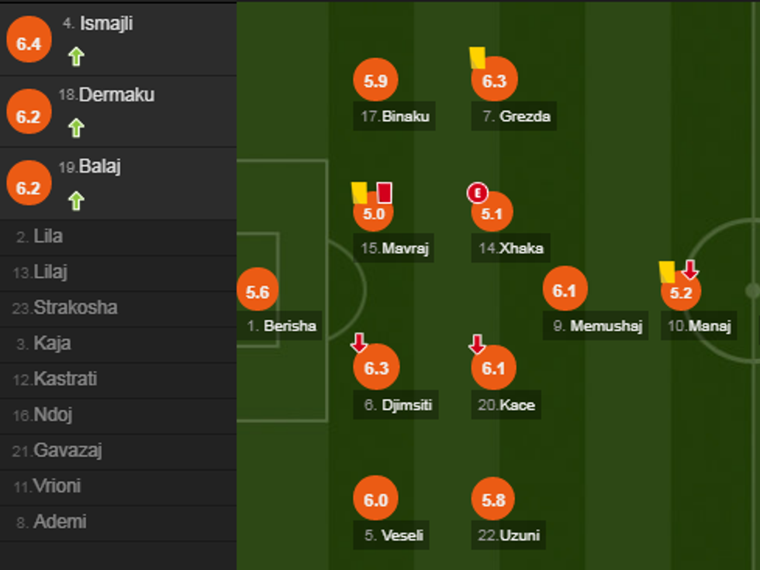Click Ismajli's 6.4 rating badge
Image resolution: width=760 pixels, height=570 pixels.
pos(29,44)
